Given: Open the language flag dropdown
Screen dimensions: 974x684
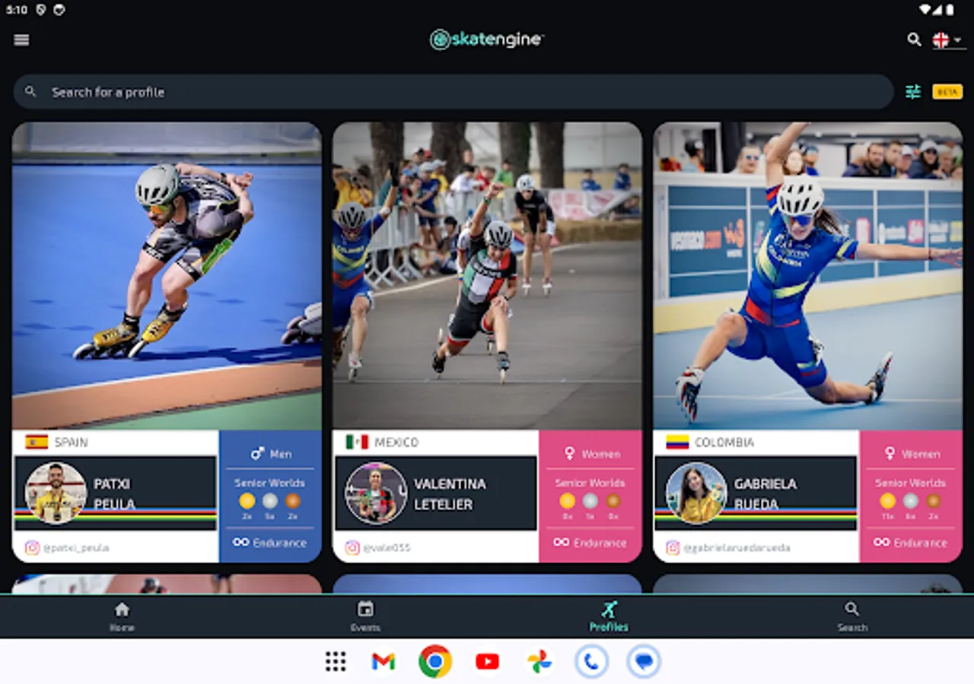Looking at the screenshot, I should click(947, 40).
